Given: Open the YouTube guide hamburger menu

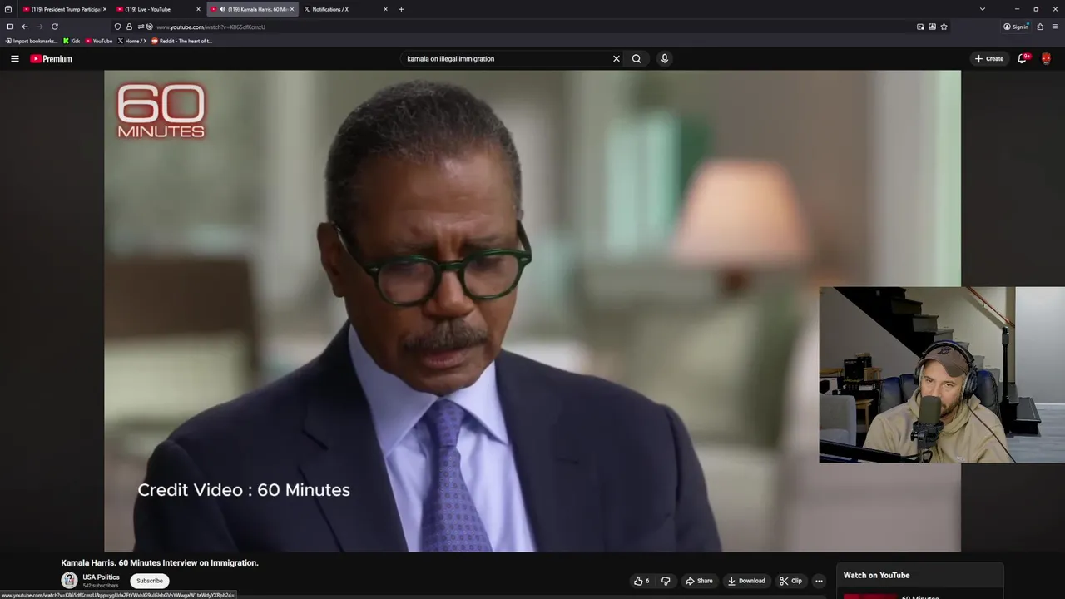Looking at the screenshot, I should coord(14,59).
